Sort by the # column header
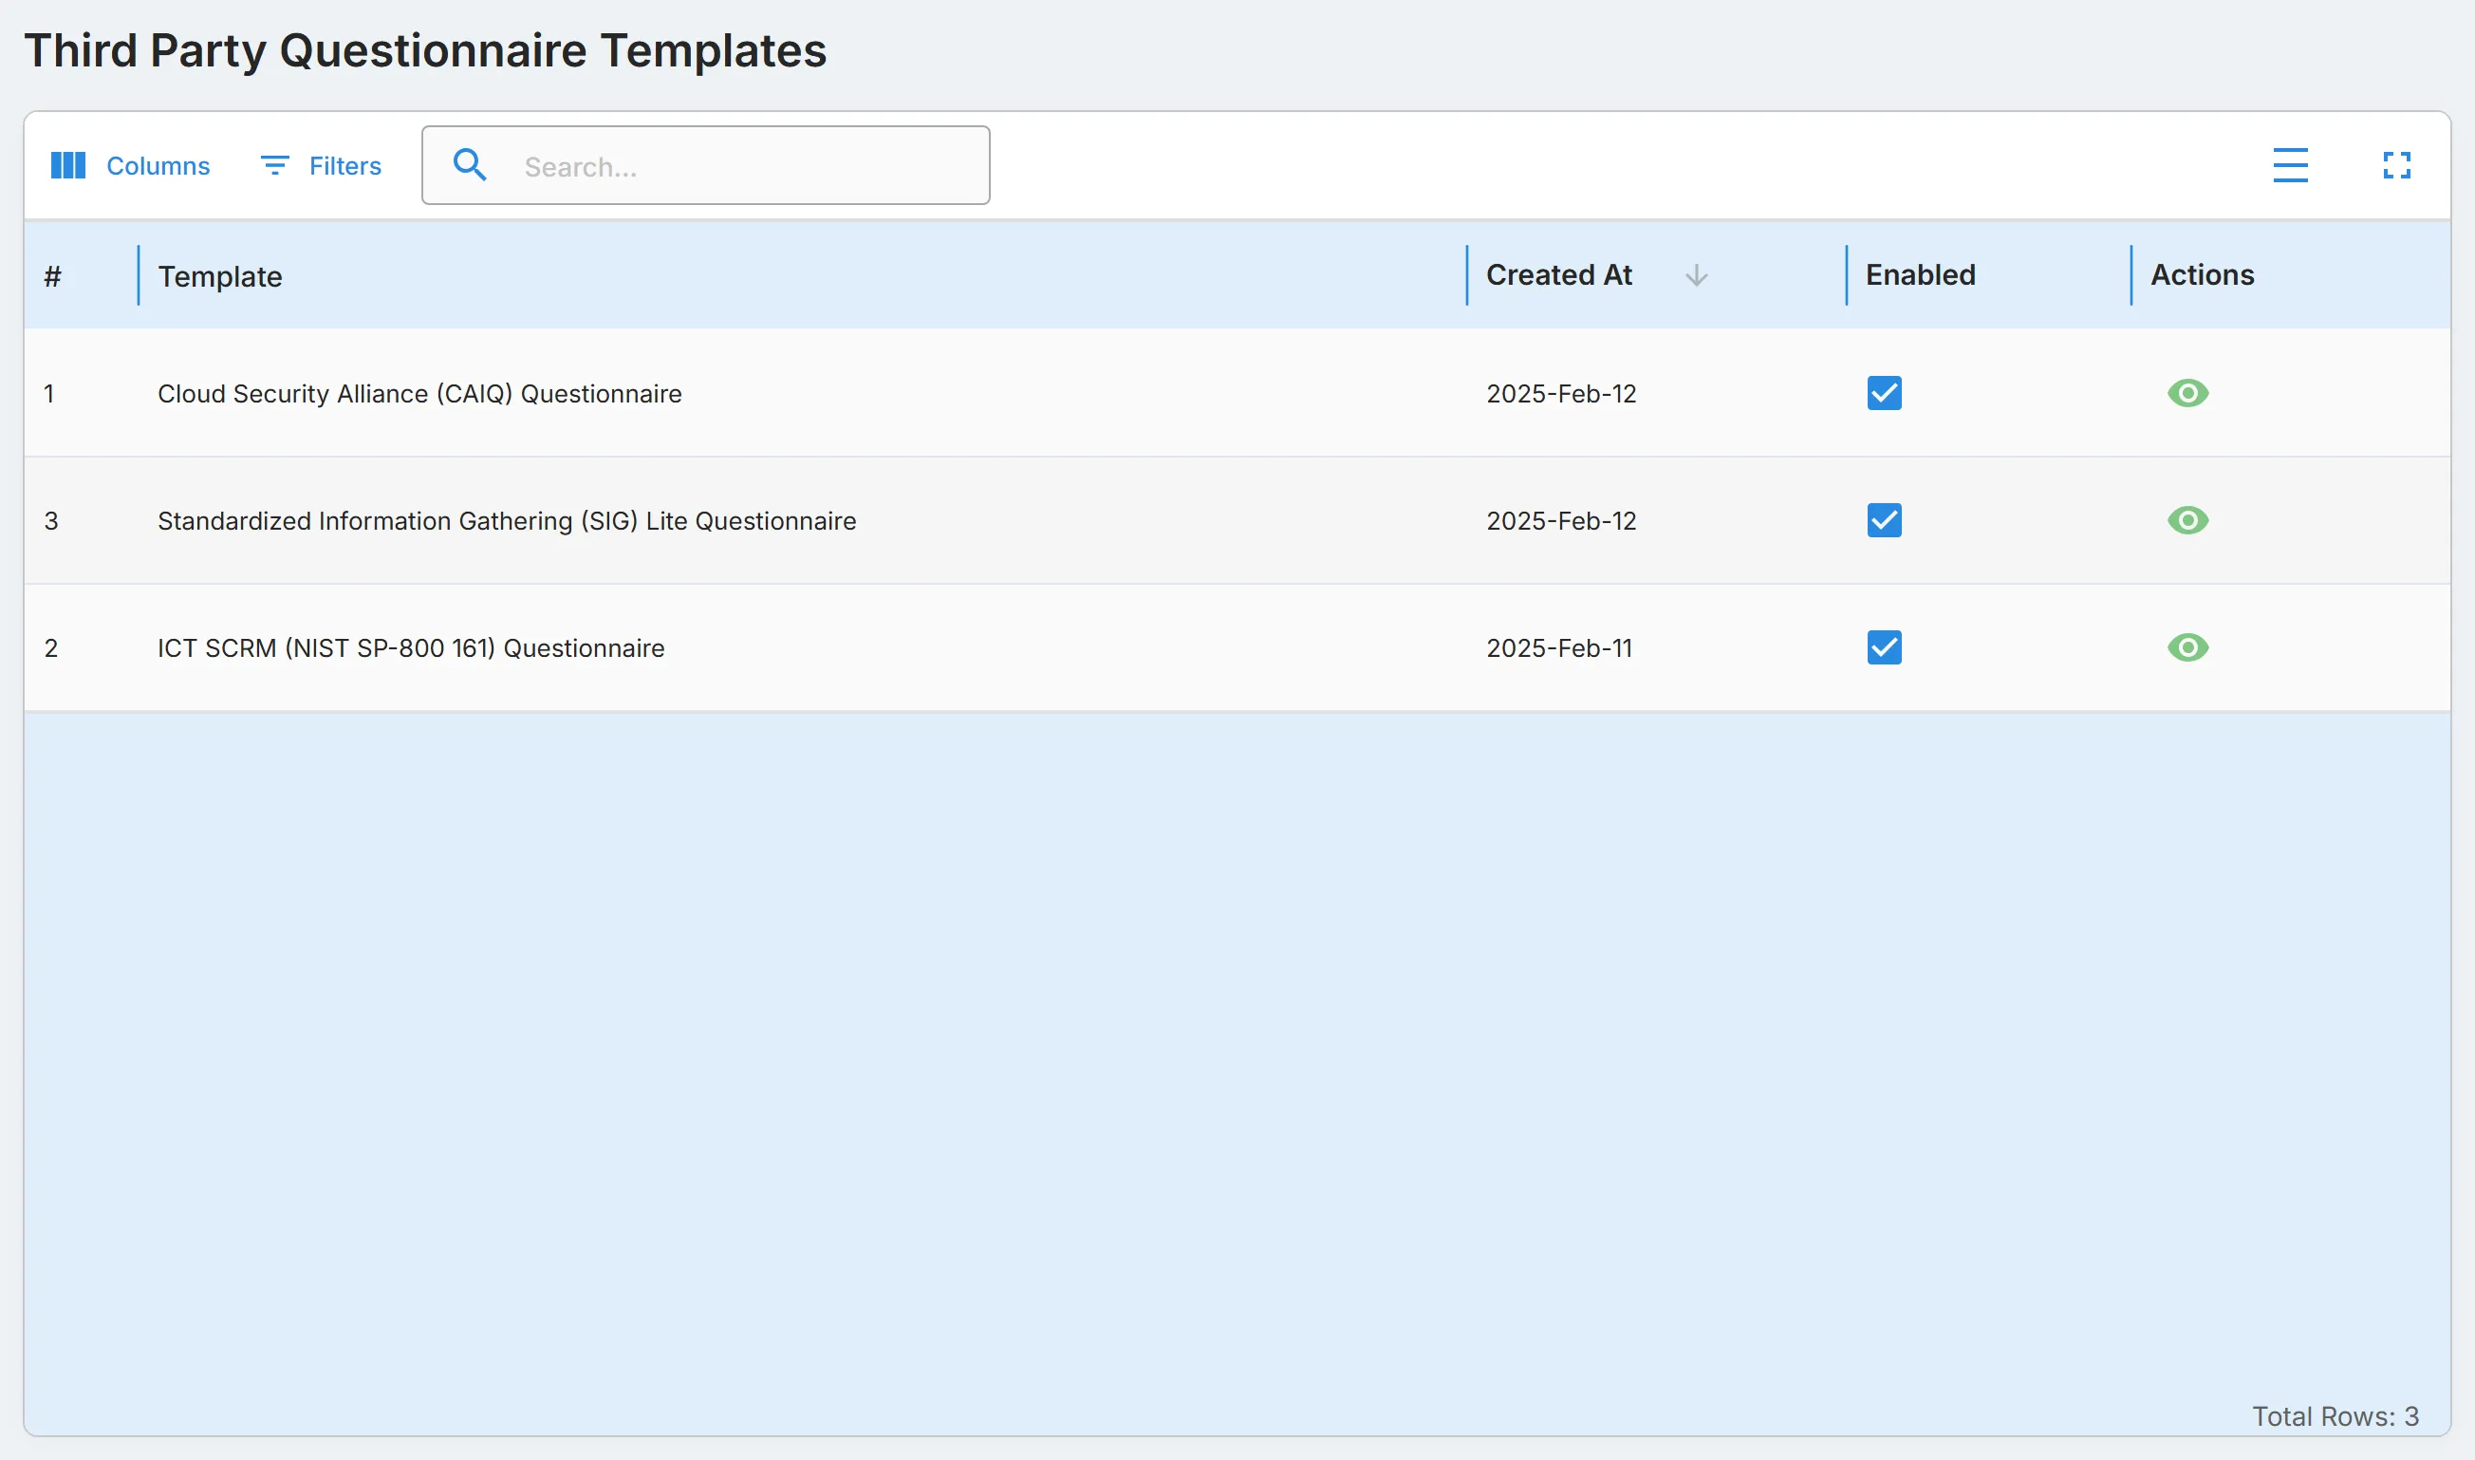Screen dimensions: 2475x1460 tap(53, 276)
